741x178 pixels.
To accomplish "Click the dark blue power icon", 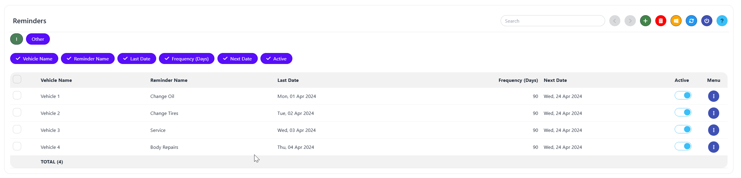I will point(707,21).
